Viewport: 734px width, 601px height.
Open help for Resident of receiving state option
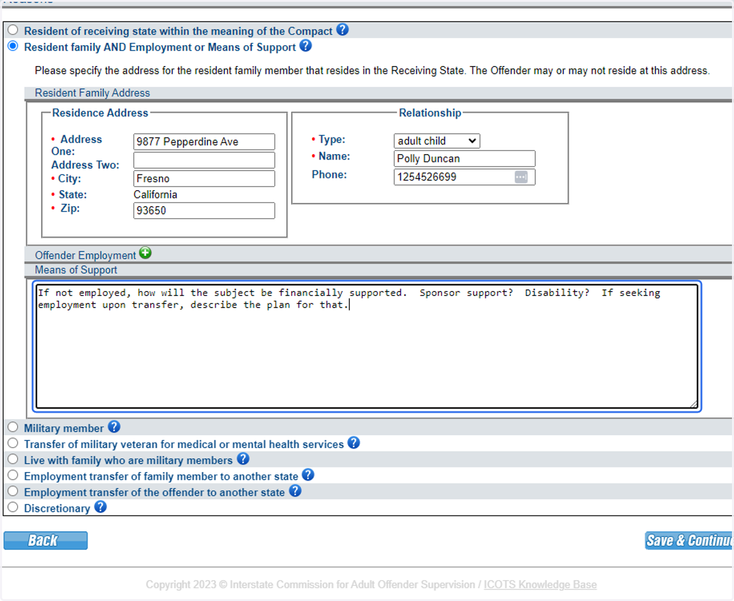[x=343, y=29]
